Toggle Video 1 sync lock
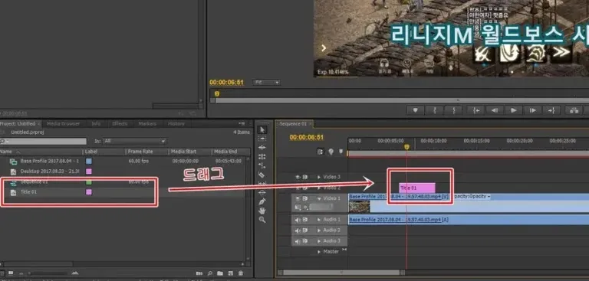 (x=305, y=198)
